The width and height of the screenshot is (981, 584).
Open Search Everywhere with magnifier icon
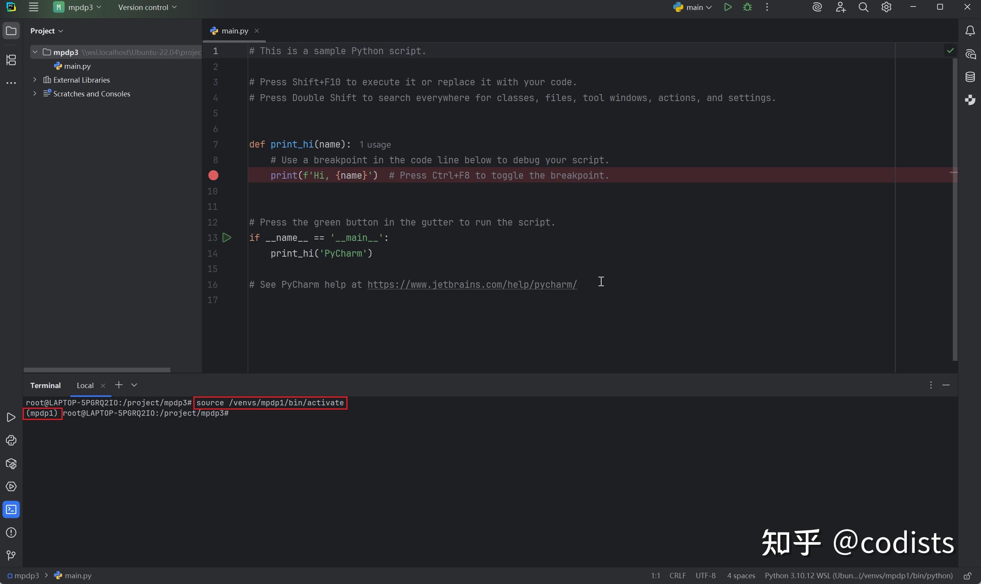pyautogui.click(x=864, y=7)
